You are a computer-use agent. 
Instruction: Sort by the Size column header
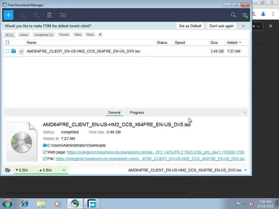pyautogui.click(x=214, y=42)
